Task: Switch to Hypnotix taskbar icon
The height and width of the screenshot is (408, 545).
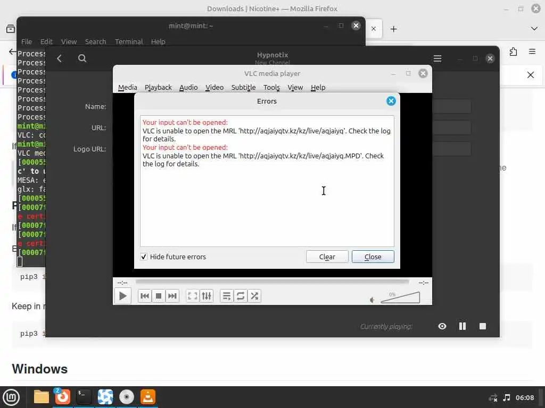Action: click(x=105, y=397)
